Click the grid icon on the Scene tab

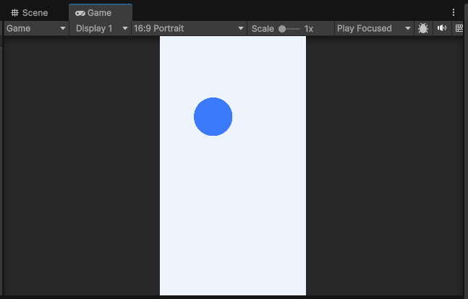[14, 13]
